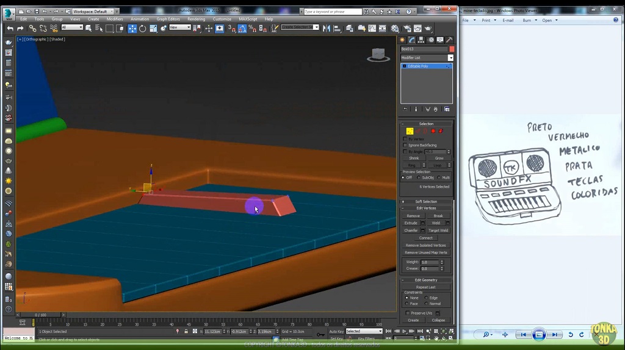Check the Preserve UVs option
The width and height of the screenshot is (625, 350).
408,313
